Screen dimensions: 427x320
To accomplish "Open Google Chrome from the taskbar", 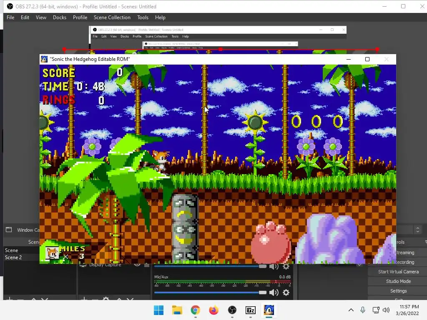I will pyautogui.click(x=195, y=310).
